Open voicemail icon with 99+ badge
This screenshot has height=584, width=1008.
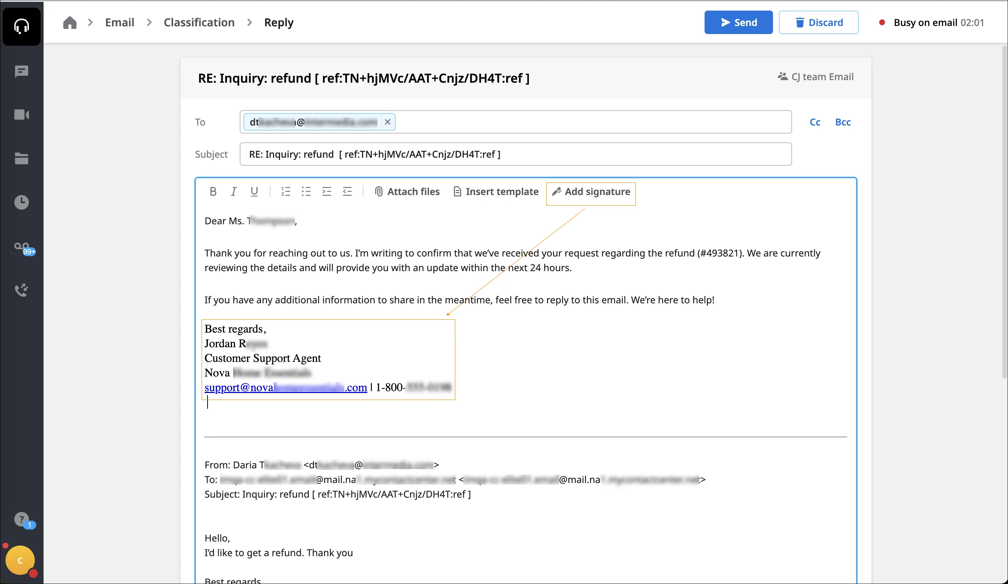click(24, 248)
